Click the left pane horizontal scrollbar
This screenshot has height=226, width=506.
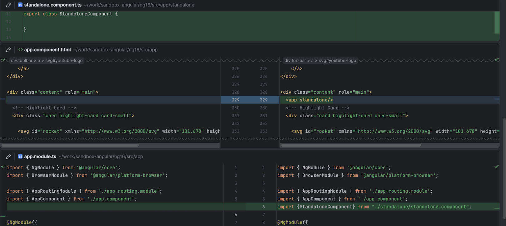pyautogui.click(x=70, y=145)
